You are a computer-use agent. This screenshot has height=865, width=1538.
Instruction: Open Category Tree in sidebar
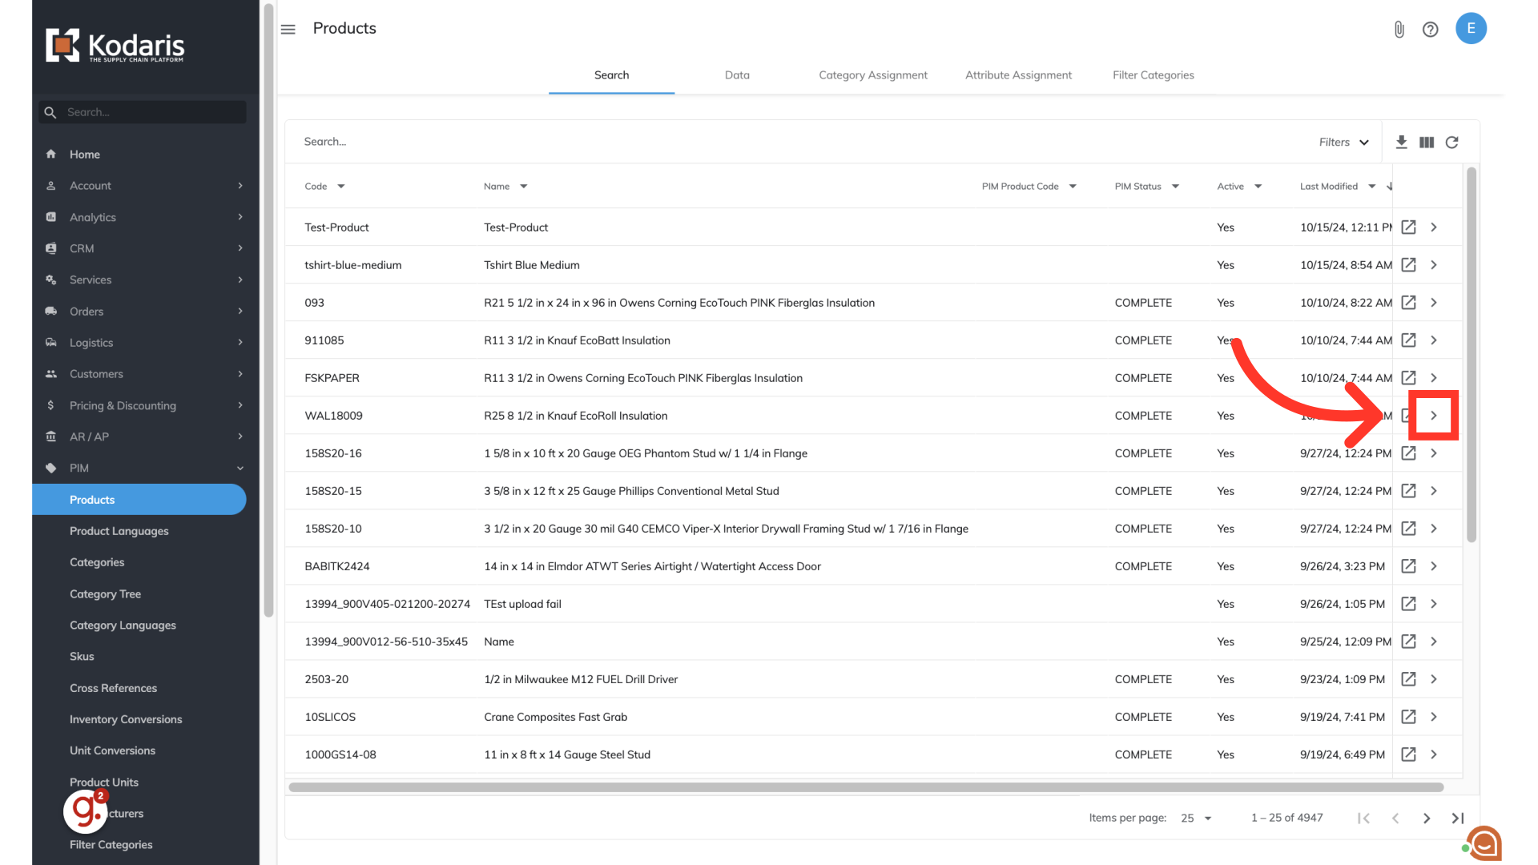point(105,594)
